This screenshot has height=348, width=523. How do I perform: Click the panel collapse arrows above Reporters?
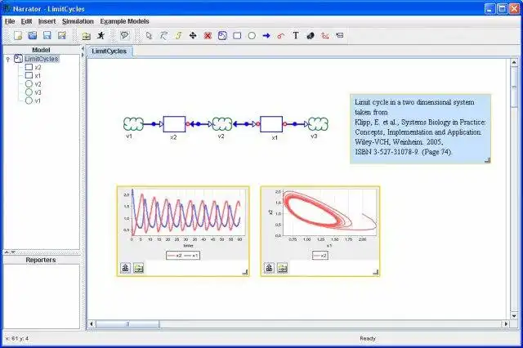click(x=10, y=252)
